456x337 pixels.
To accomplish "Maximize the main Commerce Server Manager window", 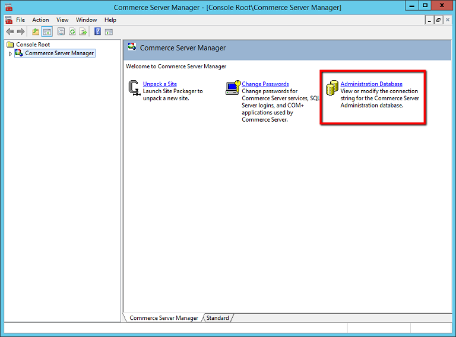I will pos(425,5).
